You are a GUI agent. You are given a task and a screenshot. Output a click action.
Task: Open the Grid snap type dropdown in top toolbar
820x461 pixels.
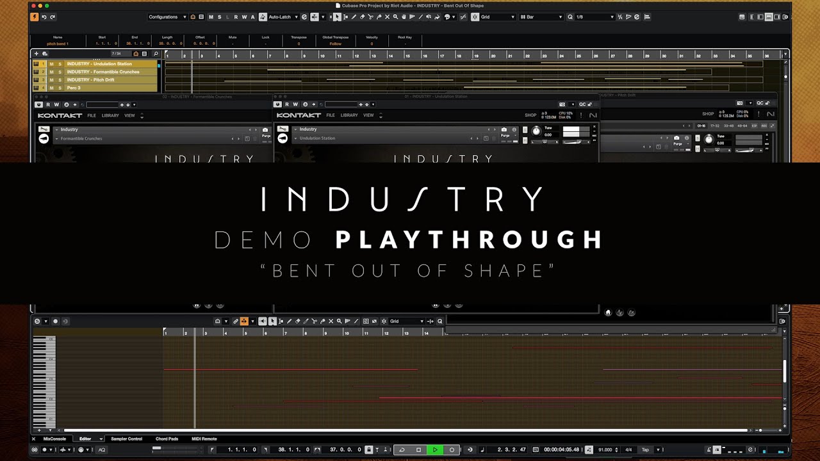pyautogui.click(x=498, y=17)
